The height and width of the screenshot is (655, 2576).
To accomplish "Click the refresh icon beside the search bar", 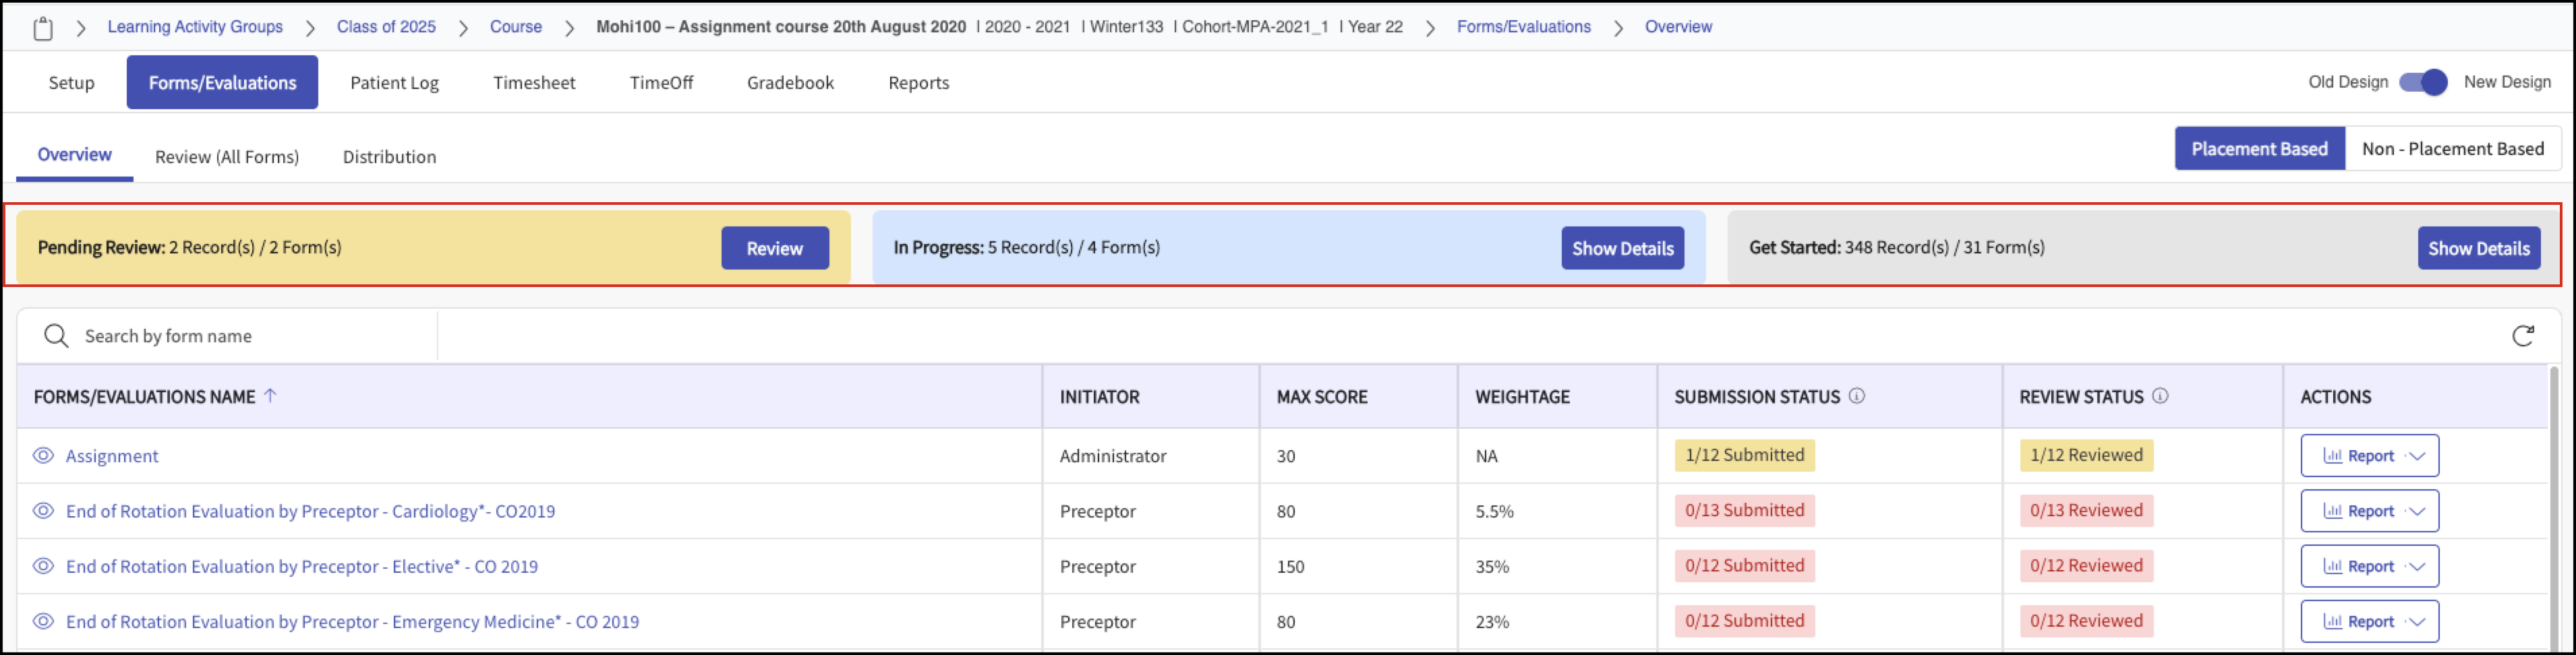I will coord(2522,335).
